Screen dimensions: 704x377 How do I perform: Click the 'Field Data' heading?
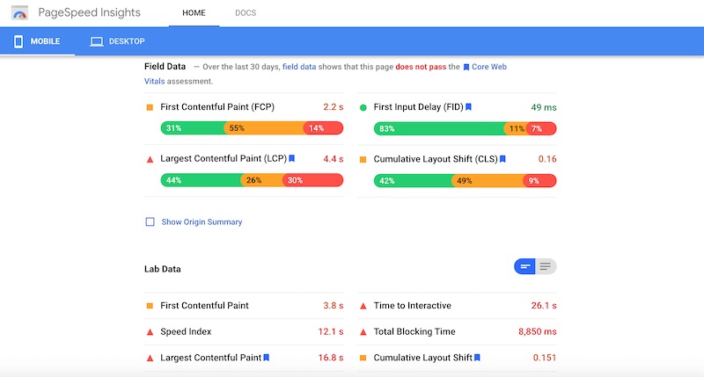point(165,66)
